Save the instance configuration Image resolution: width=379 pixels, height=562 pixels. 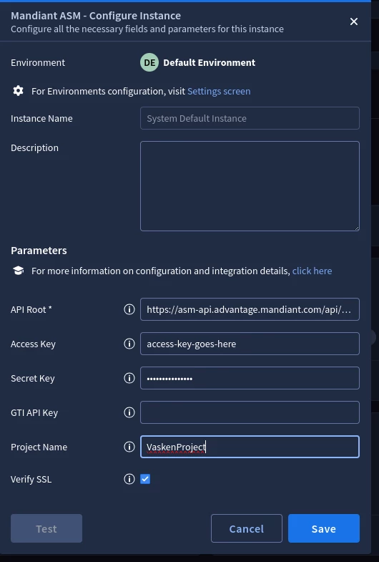pyautogui.click(x=323, y=528)
